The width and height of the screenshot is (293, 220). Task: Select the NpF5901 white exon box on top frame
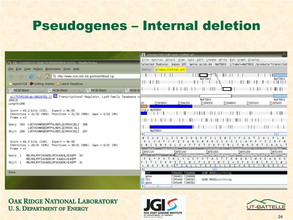203,75
